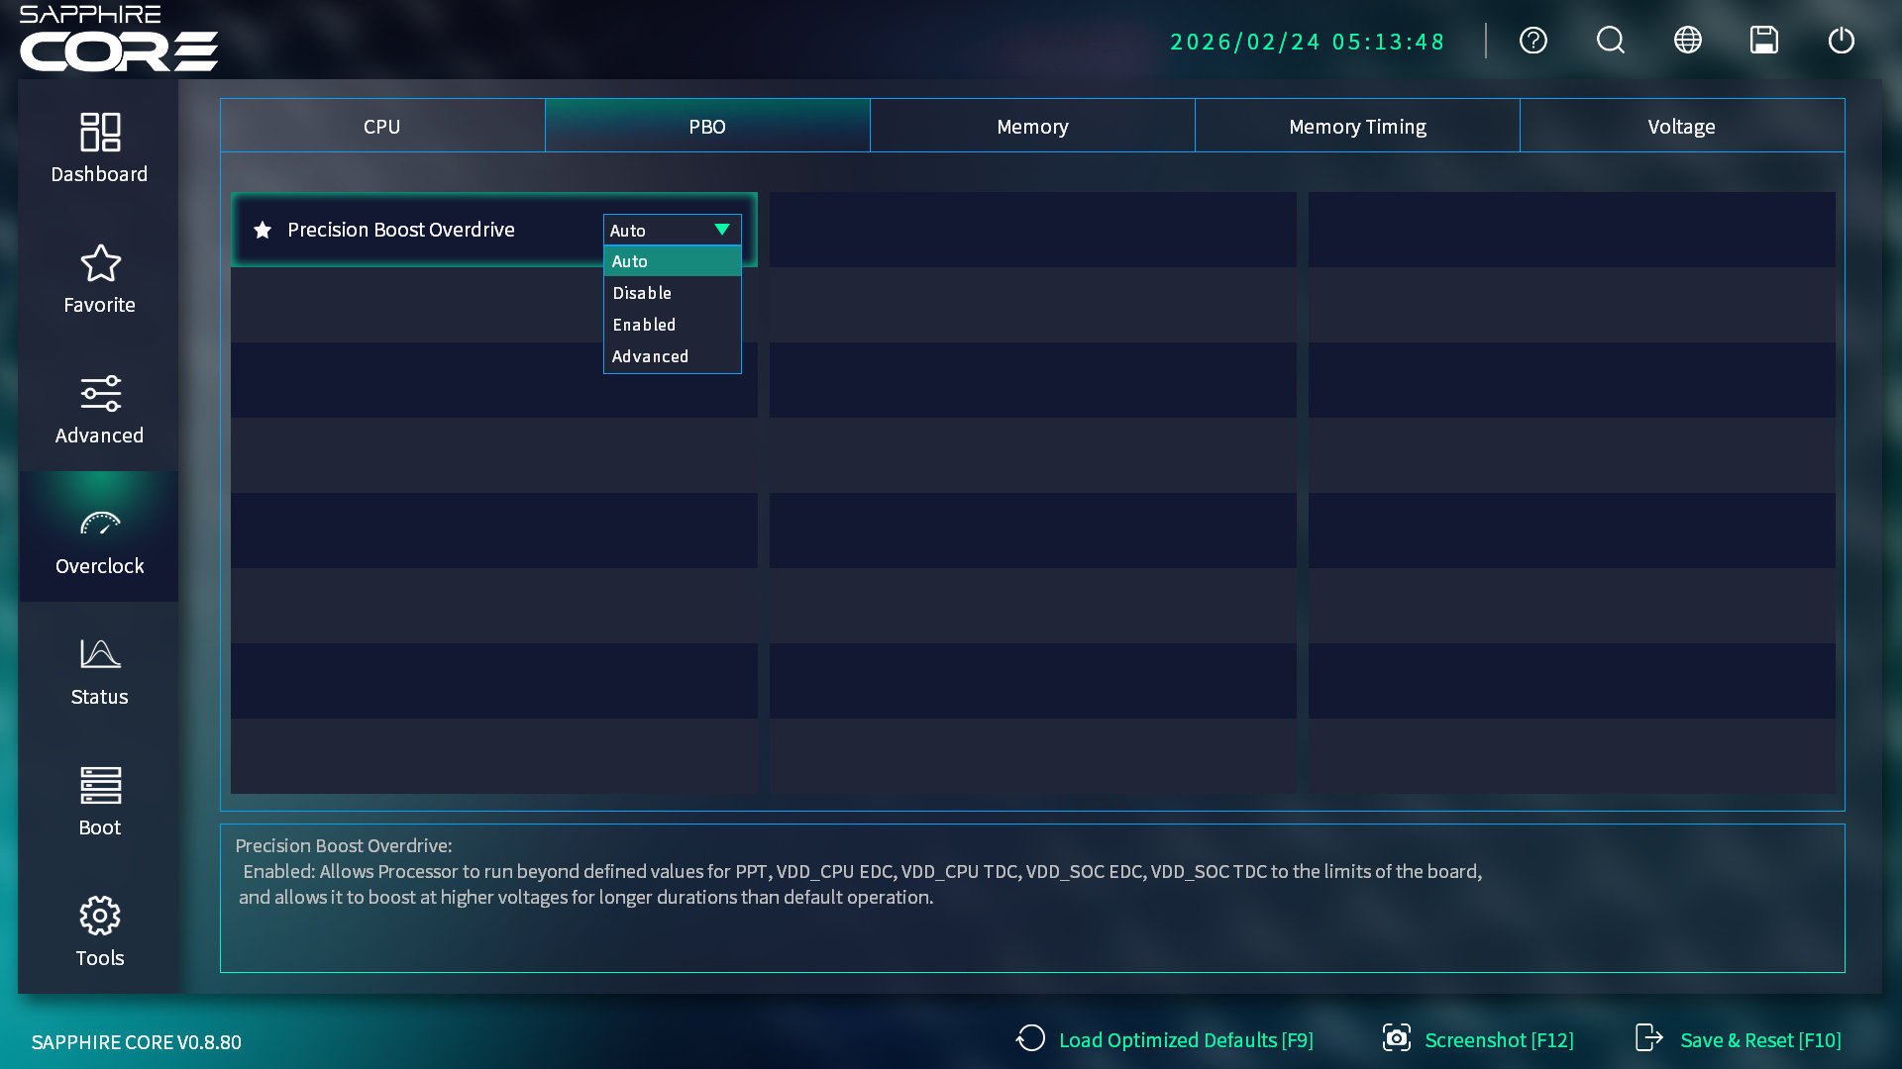The width and height of the screenshot is (1902, 1069).
Task: Switch to the Voltage tab
Action: pyautogui.click(x=1681, y=127)
